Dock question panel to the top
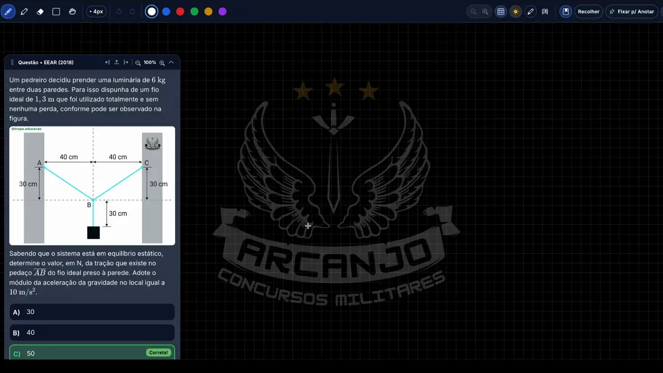Screen dimensions: 663x373 (117, 62)
